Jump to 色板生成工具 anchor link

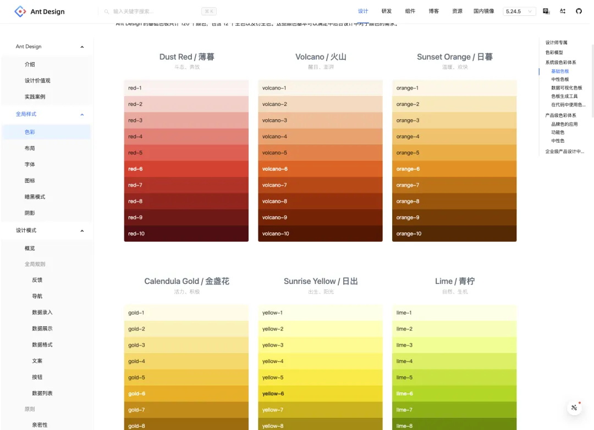(564, 97)
